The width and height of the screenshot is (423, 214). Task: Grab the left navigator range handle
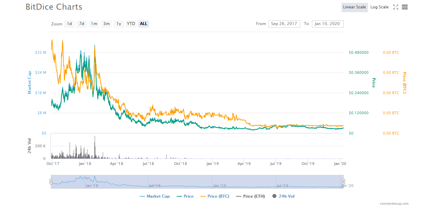pos(51,182)
